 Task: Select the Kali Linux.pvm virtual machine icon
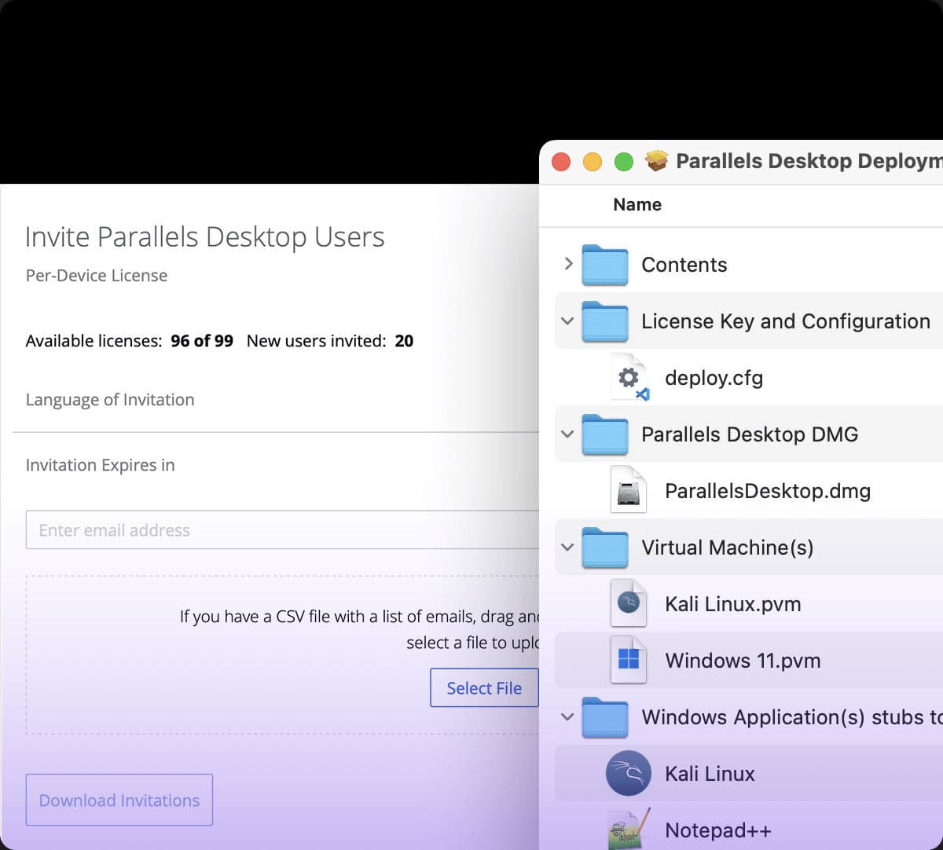coord(628,603)
